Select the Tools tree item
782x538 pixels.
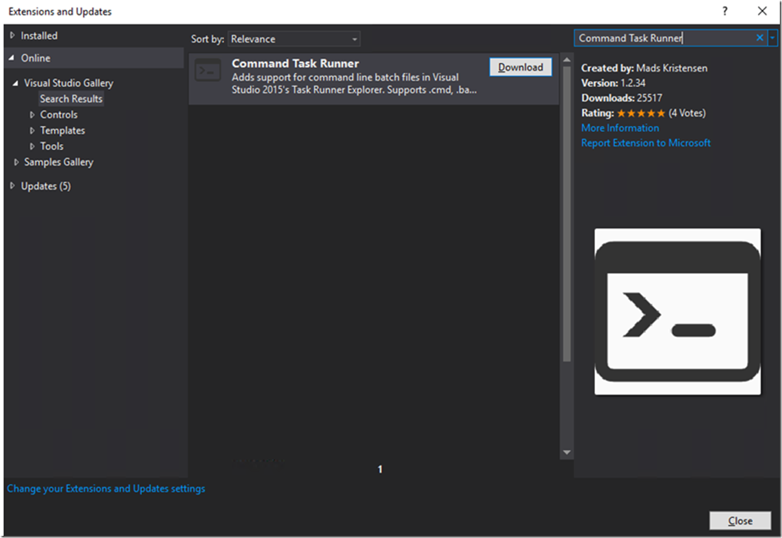[x=52, y=146]
